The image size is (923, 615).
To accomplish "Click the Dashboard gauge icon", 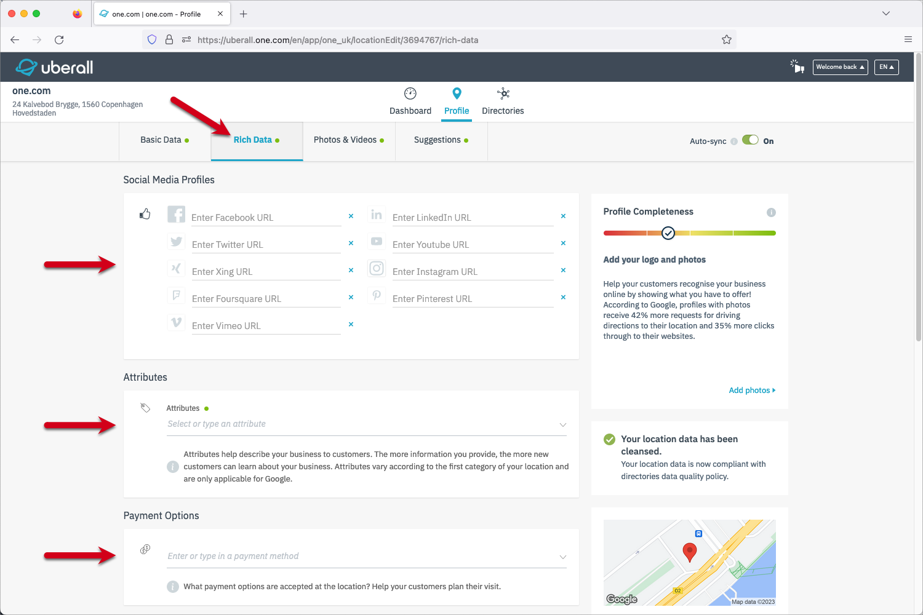I will tap(410, 93).
